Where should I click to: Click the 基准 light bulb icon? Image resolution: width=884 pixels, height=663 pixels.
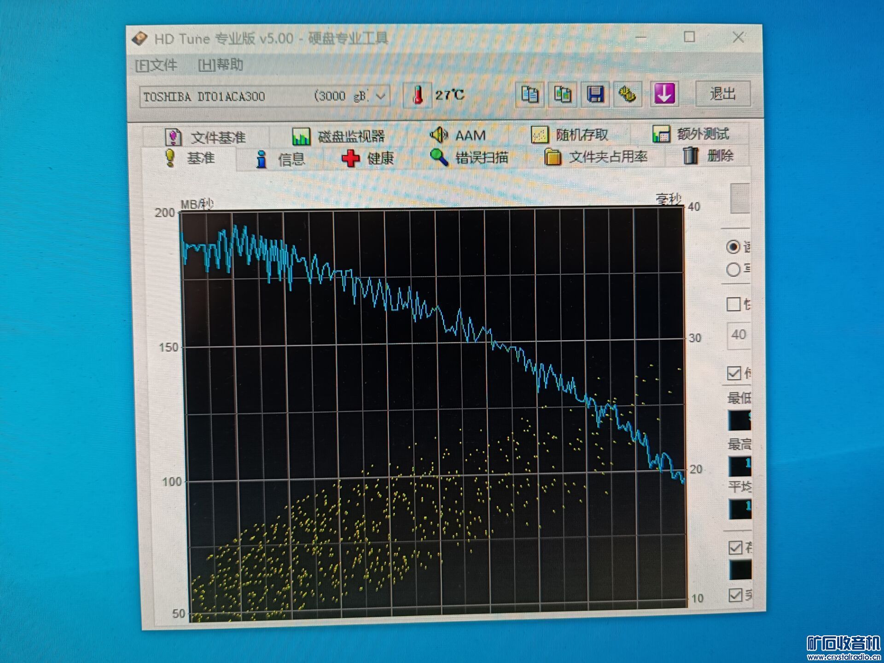(x=170, y=158)
